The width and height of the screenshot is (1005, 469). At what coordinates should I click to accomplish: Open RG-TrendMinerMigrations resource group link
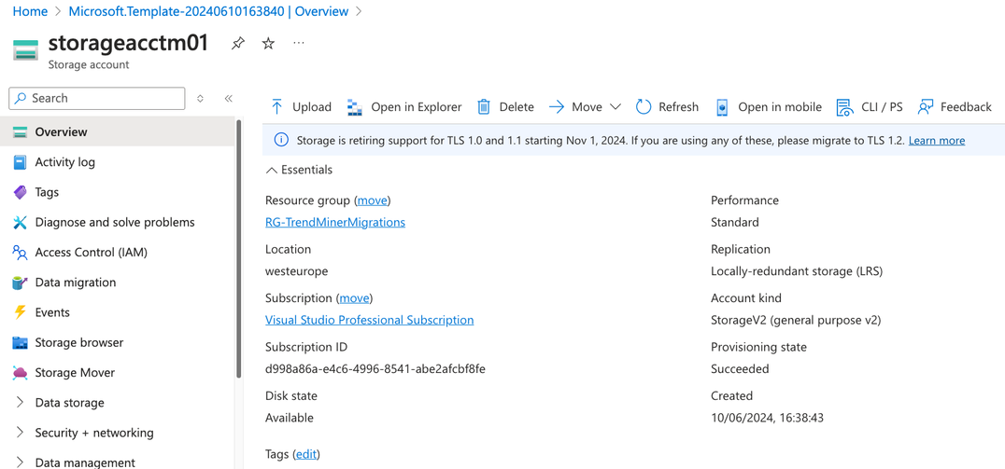click(334, 223)
